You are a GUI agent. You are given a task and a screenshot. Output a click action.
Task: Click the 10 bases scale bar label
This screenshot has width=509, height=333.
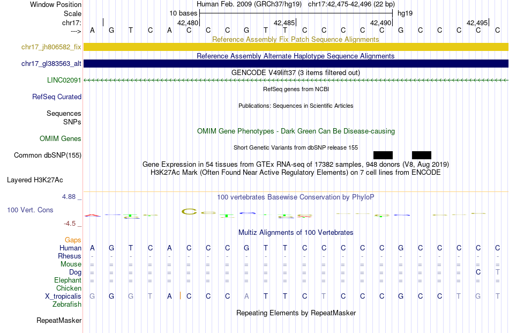tap(183, 13)
